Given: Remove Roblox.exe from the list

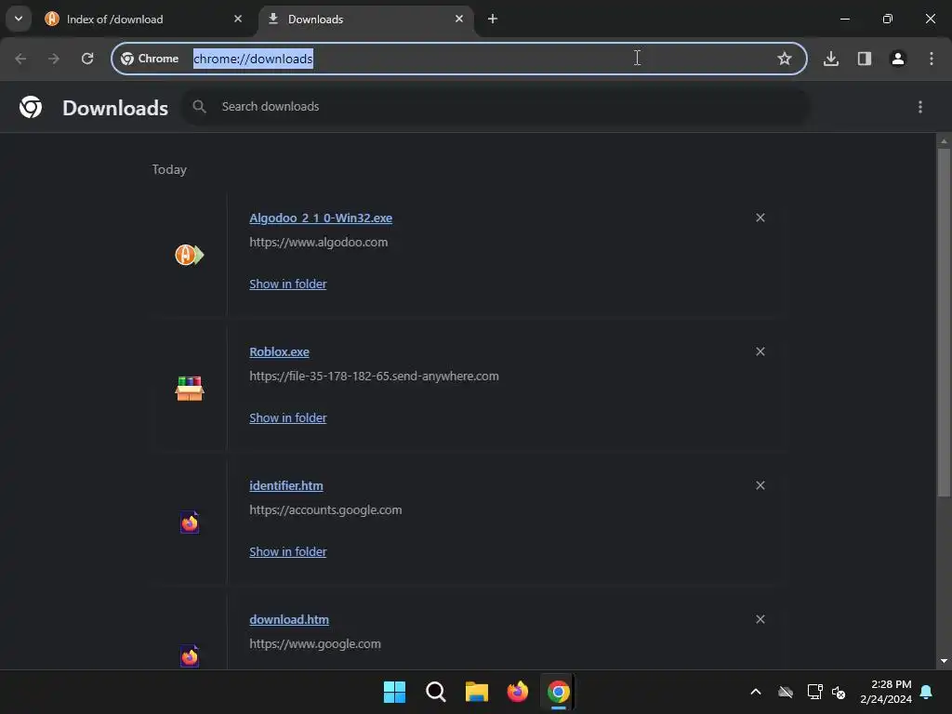Looking at the screenshot, I should 760,351.
